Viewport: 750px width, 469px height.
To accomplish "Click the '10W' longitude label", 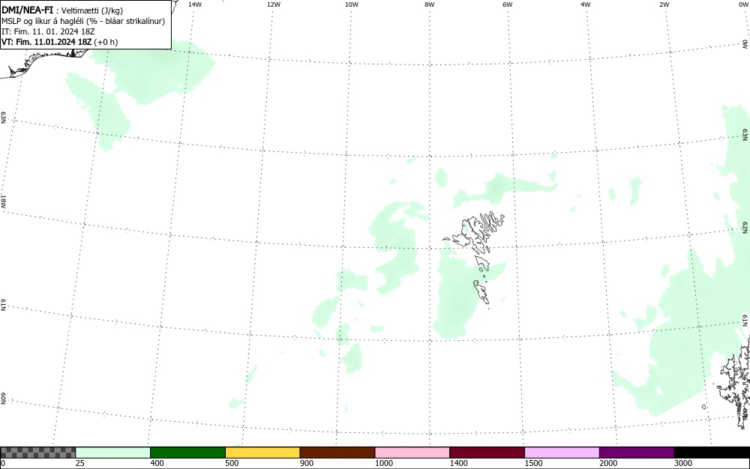I will click(x=352, y=4).
